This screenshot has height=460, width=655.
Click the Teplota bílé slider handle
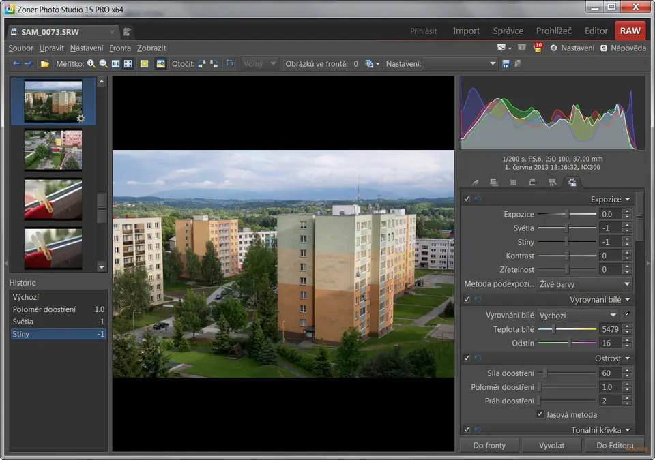553,329
